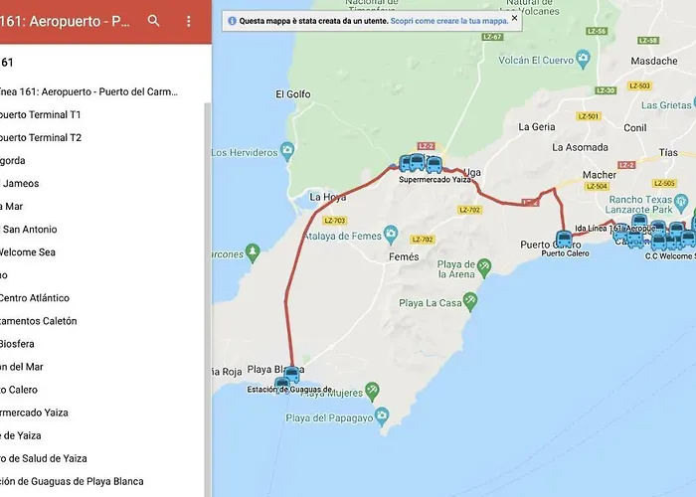Select the Puerto Calero bus stop marker
Image resolution: width=696 pixels, height=497 pixels.
click(x=564, y=239)
